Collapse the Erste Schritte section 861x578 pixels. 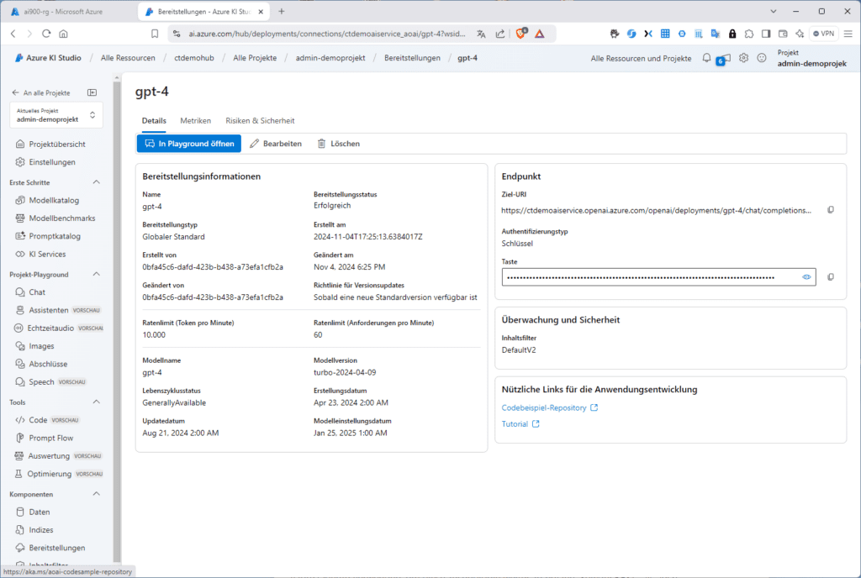coord(97,182)
